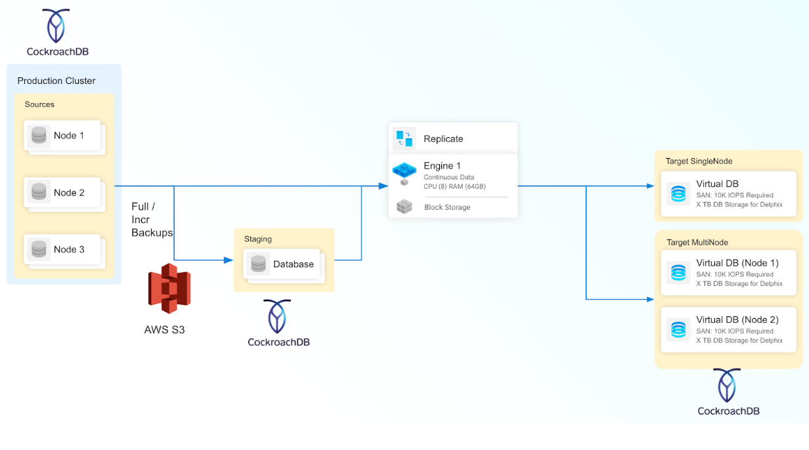
Task: Select the Continuous Data text under Engine 1
Action: (448, 177)
